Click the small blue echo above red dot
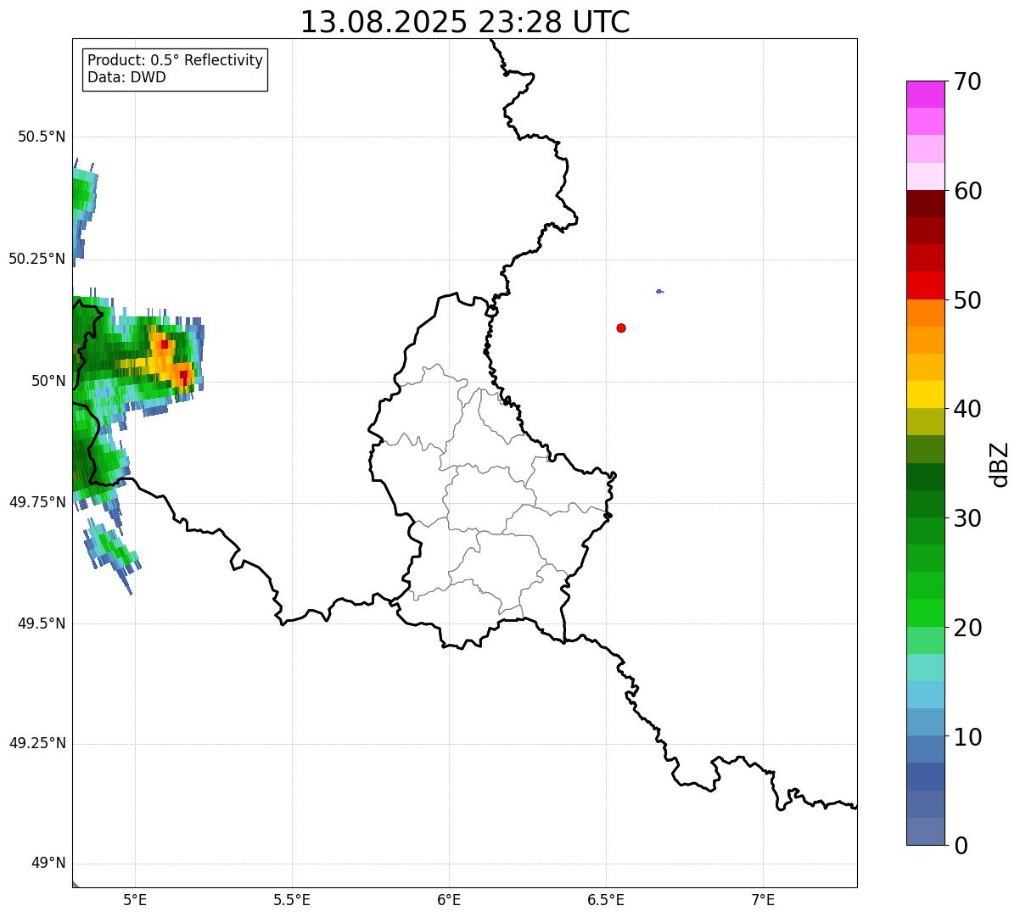This screenshot has height=917, width=1020. click(659, 292)
